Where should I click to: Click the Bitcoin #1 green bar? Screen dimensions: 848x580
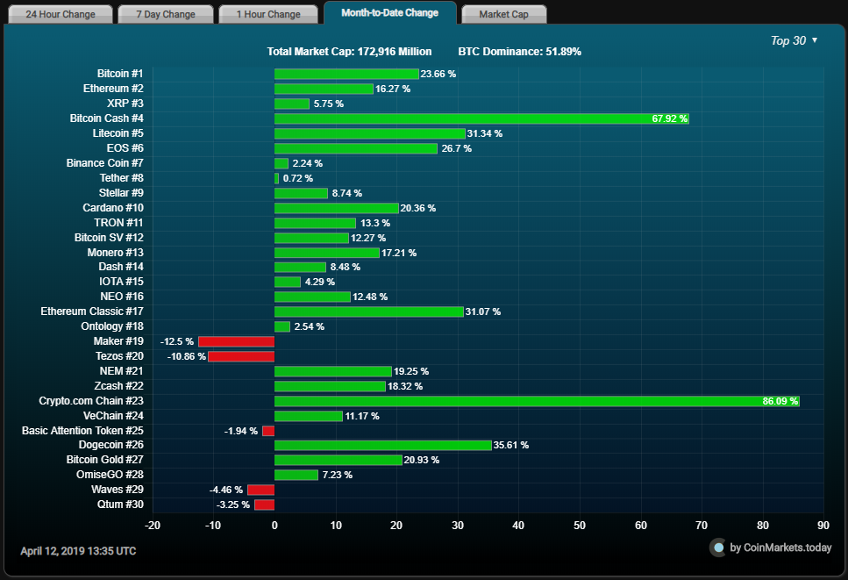click(346, 74)
